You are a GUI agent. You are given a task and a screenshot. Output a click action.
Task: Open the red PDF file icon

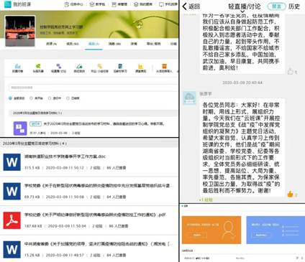12,220
